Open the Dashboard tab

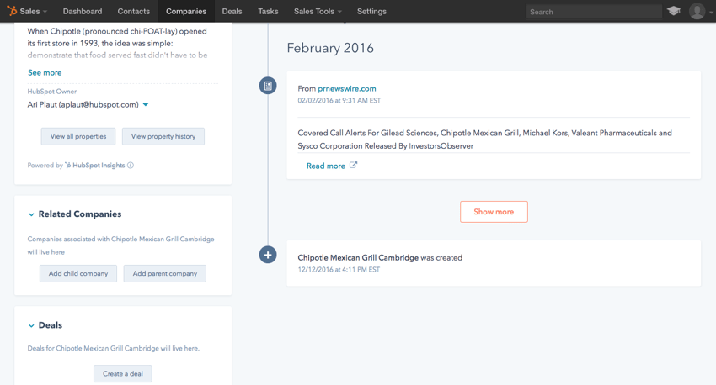(83, 12)
